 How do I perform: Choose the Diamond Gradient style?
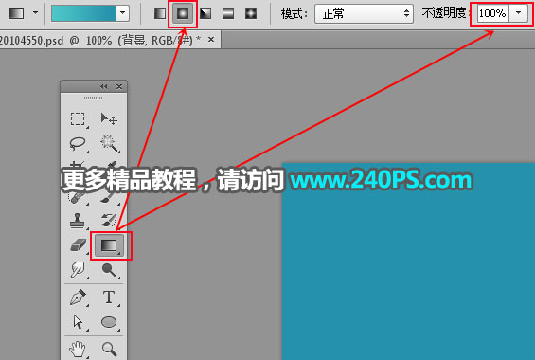[251, 13]
